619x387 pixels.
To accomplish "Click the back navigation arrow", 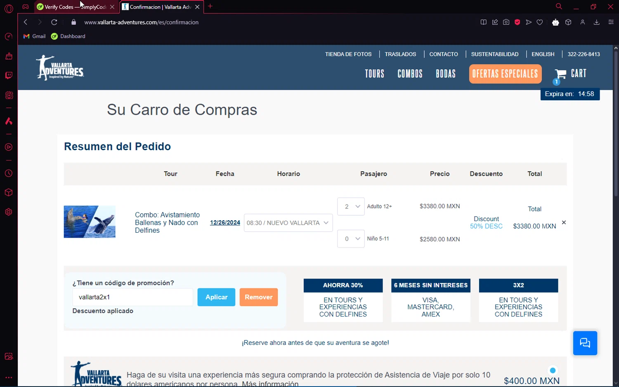I will point(26,22).
